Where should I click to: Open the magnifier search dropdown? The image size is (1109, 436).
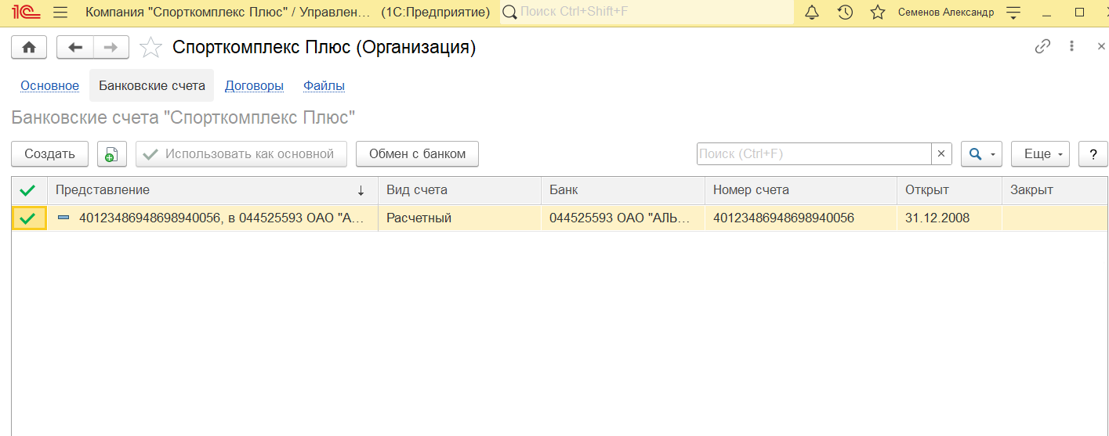pos(981,154)
